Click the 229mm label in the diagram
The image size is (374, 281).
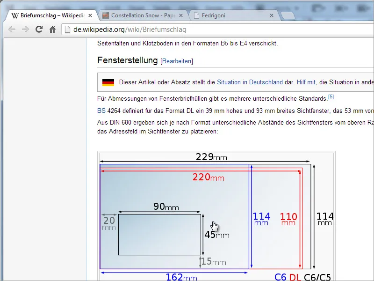click(x=211, y=157)
